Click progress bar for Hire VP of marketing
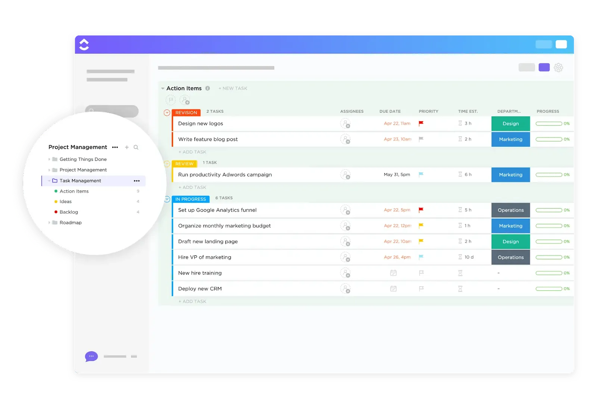The height and width of the screenshot is (399, 597). 549,257
